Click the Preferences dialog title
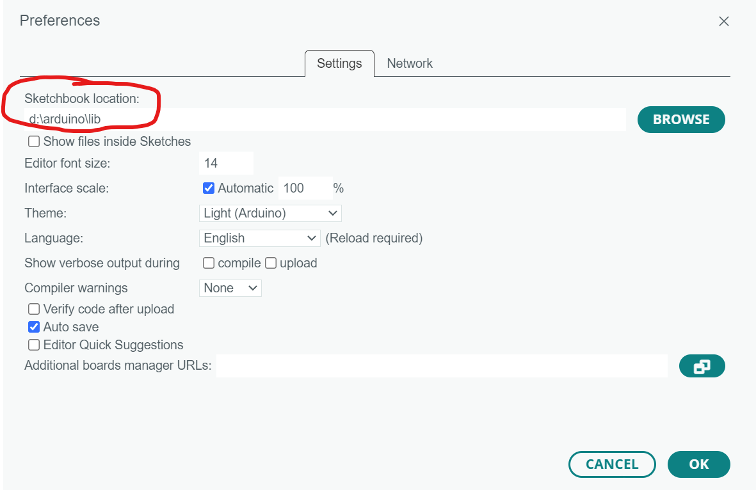 [60, 20]
